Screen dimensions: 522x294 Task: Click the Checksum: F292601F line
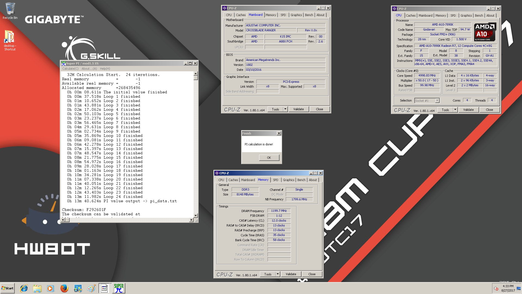click(84, 210)
